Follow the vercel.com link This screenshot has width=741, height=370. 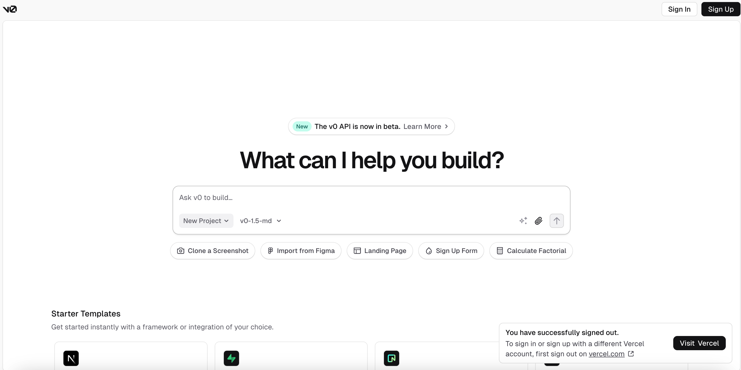(607, 354)
